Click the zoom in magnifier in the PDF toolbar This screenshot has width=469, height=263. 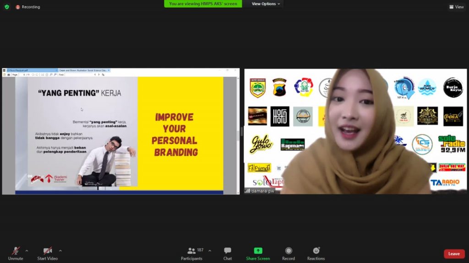[55, 75]
